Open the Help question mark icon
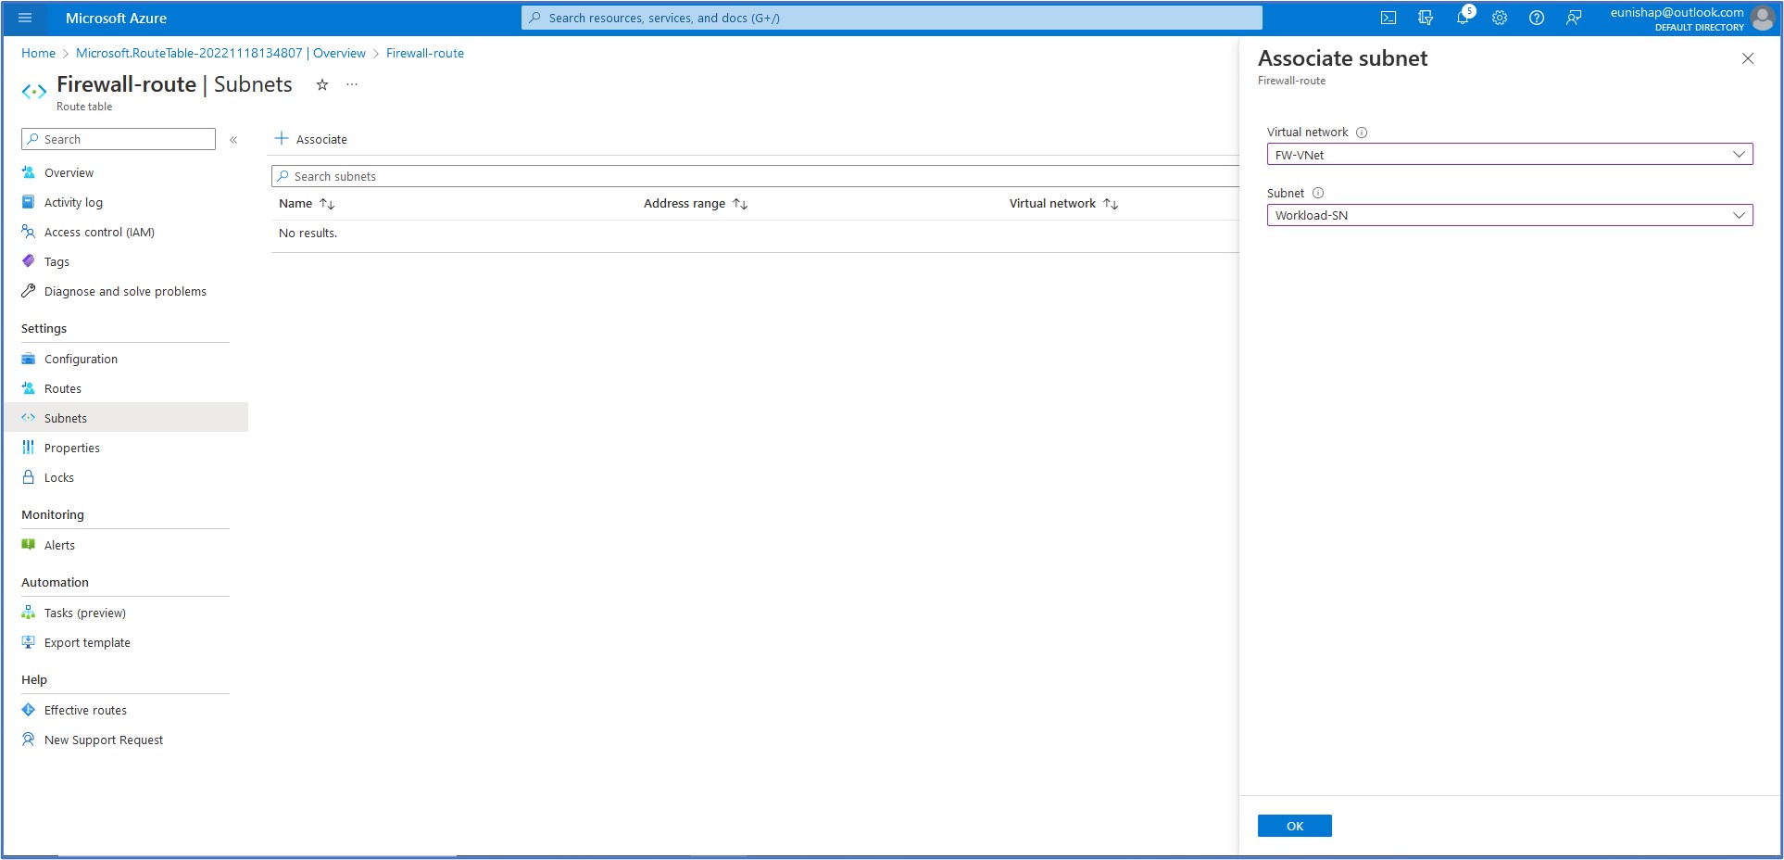This screenshot has height=860, width=1784. click(x=1537, y=18)
